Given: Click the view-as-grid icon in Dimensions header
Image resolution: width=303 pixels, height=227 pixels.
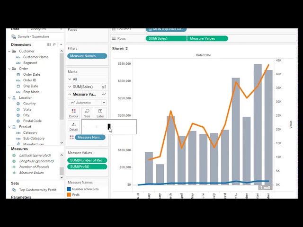Looking at the screenshot, I should point(49,44).
